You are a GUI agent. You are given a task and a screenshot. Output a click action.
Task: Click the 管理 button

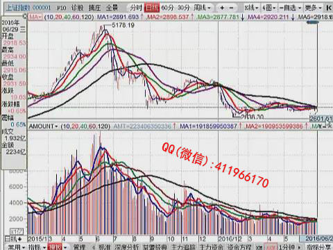pos(79,247)
